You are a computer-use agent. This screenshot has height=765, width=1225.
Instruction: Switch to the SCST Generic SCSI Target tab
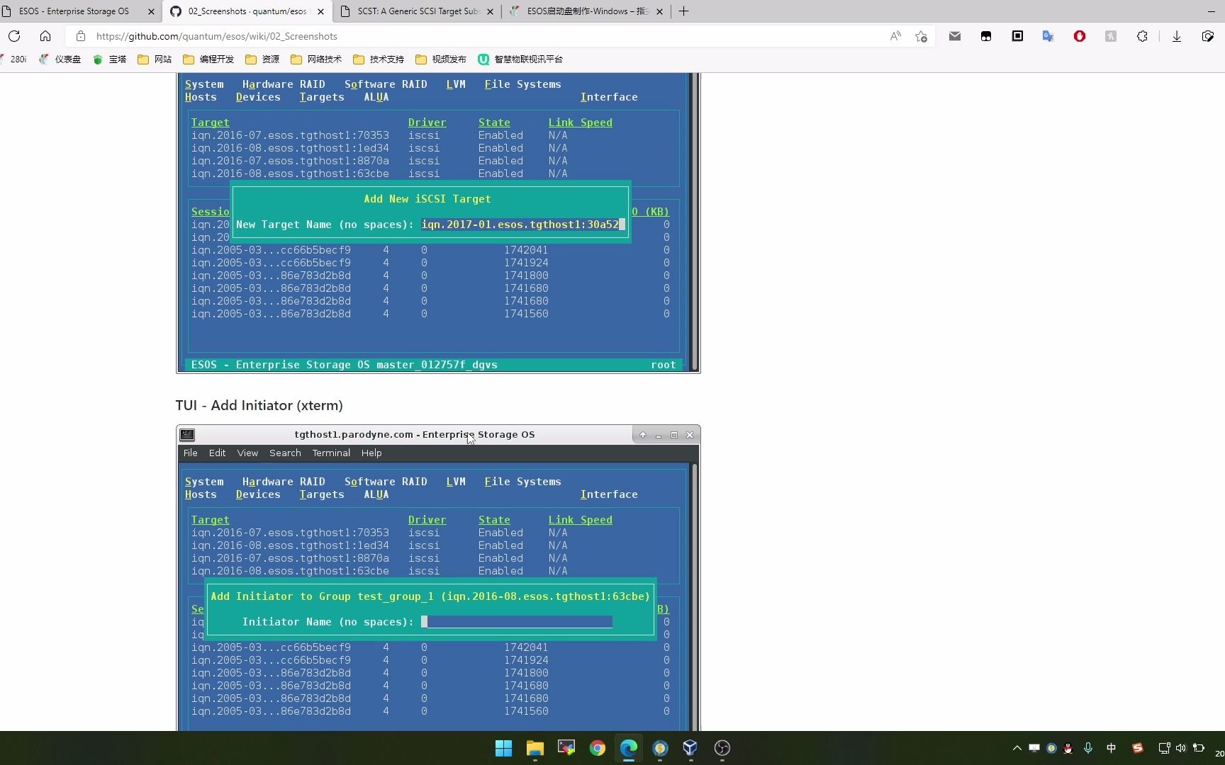(418, 11)
